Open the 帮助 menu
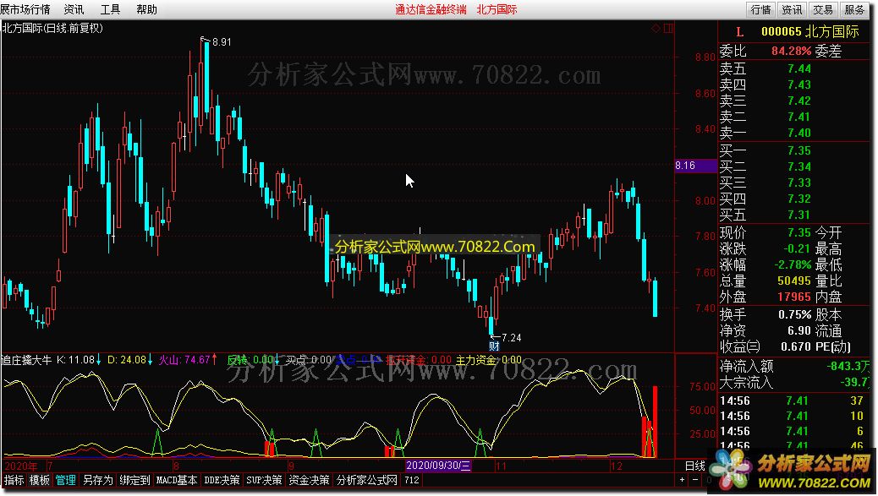This screenshot has height=496, width=878. 146,9
